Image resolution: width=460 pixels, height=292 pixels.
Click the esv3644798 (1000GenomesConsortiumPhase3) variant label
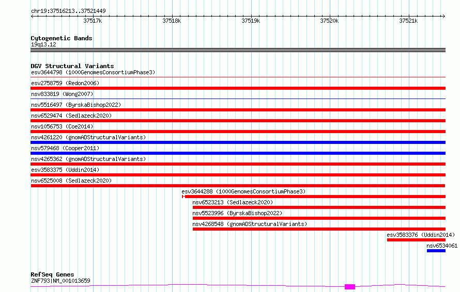pos(93,72)
